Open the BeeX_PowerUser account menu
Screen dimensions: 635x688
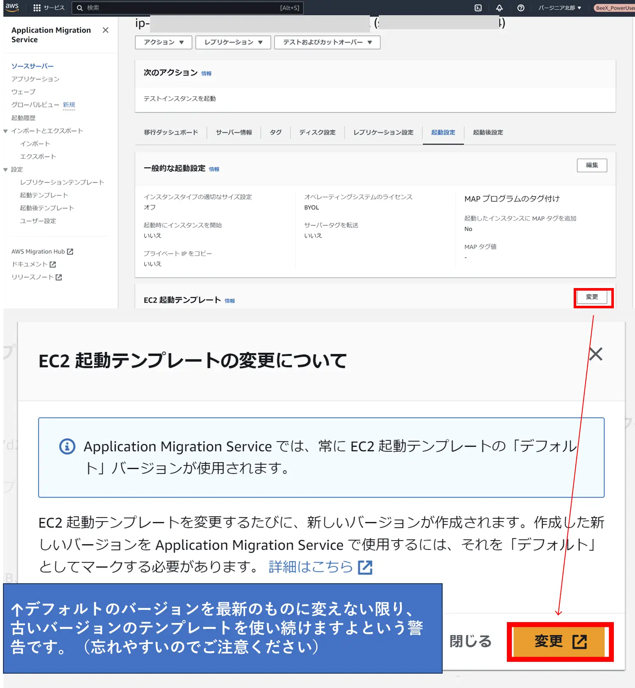point(614,8)
